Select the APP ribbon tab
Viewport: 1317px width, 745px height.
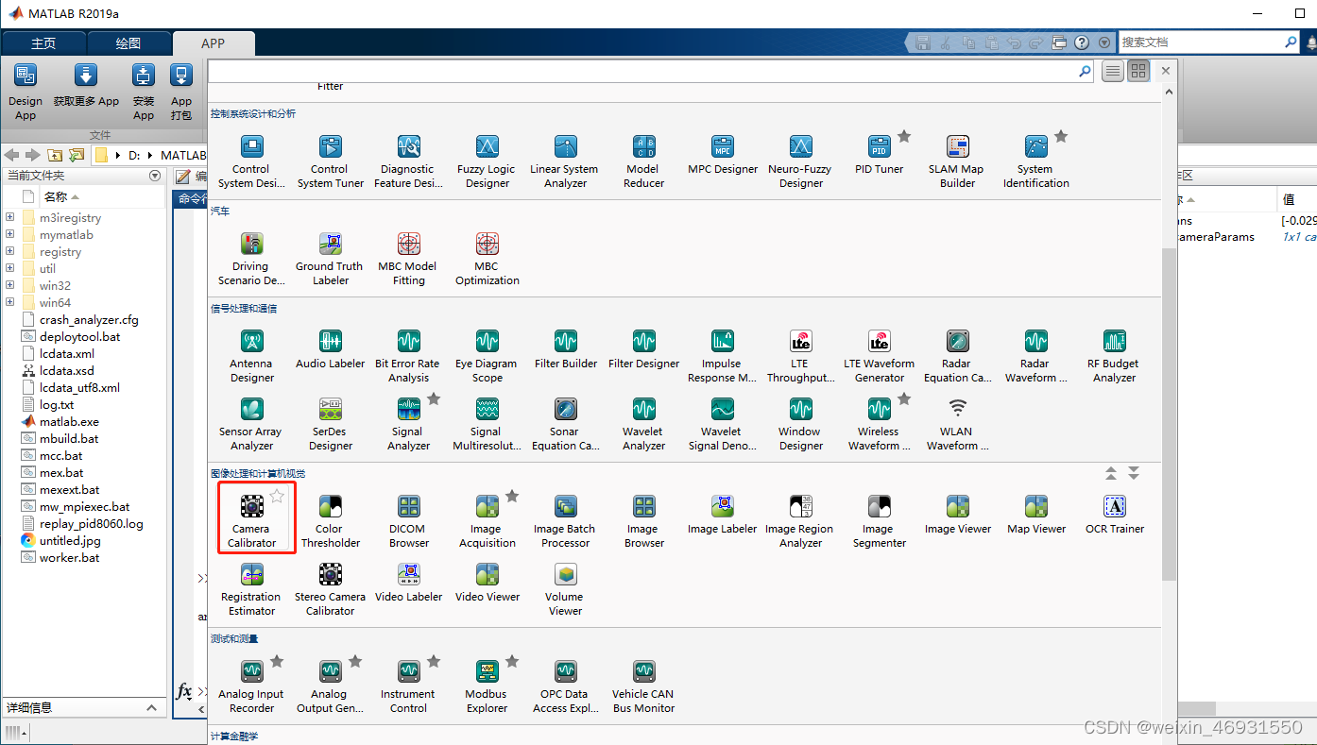[x=214, y=43]
